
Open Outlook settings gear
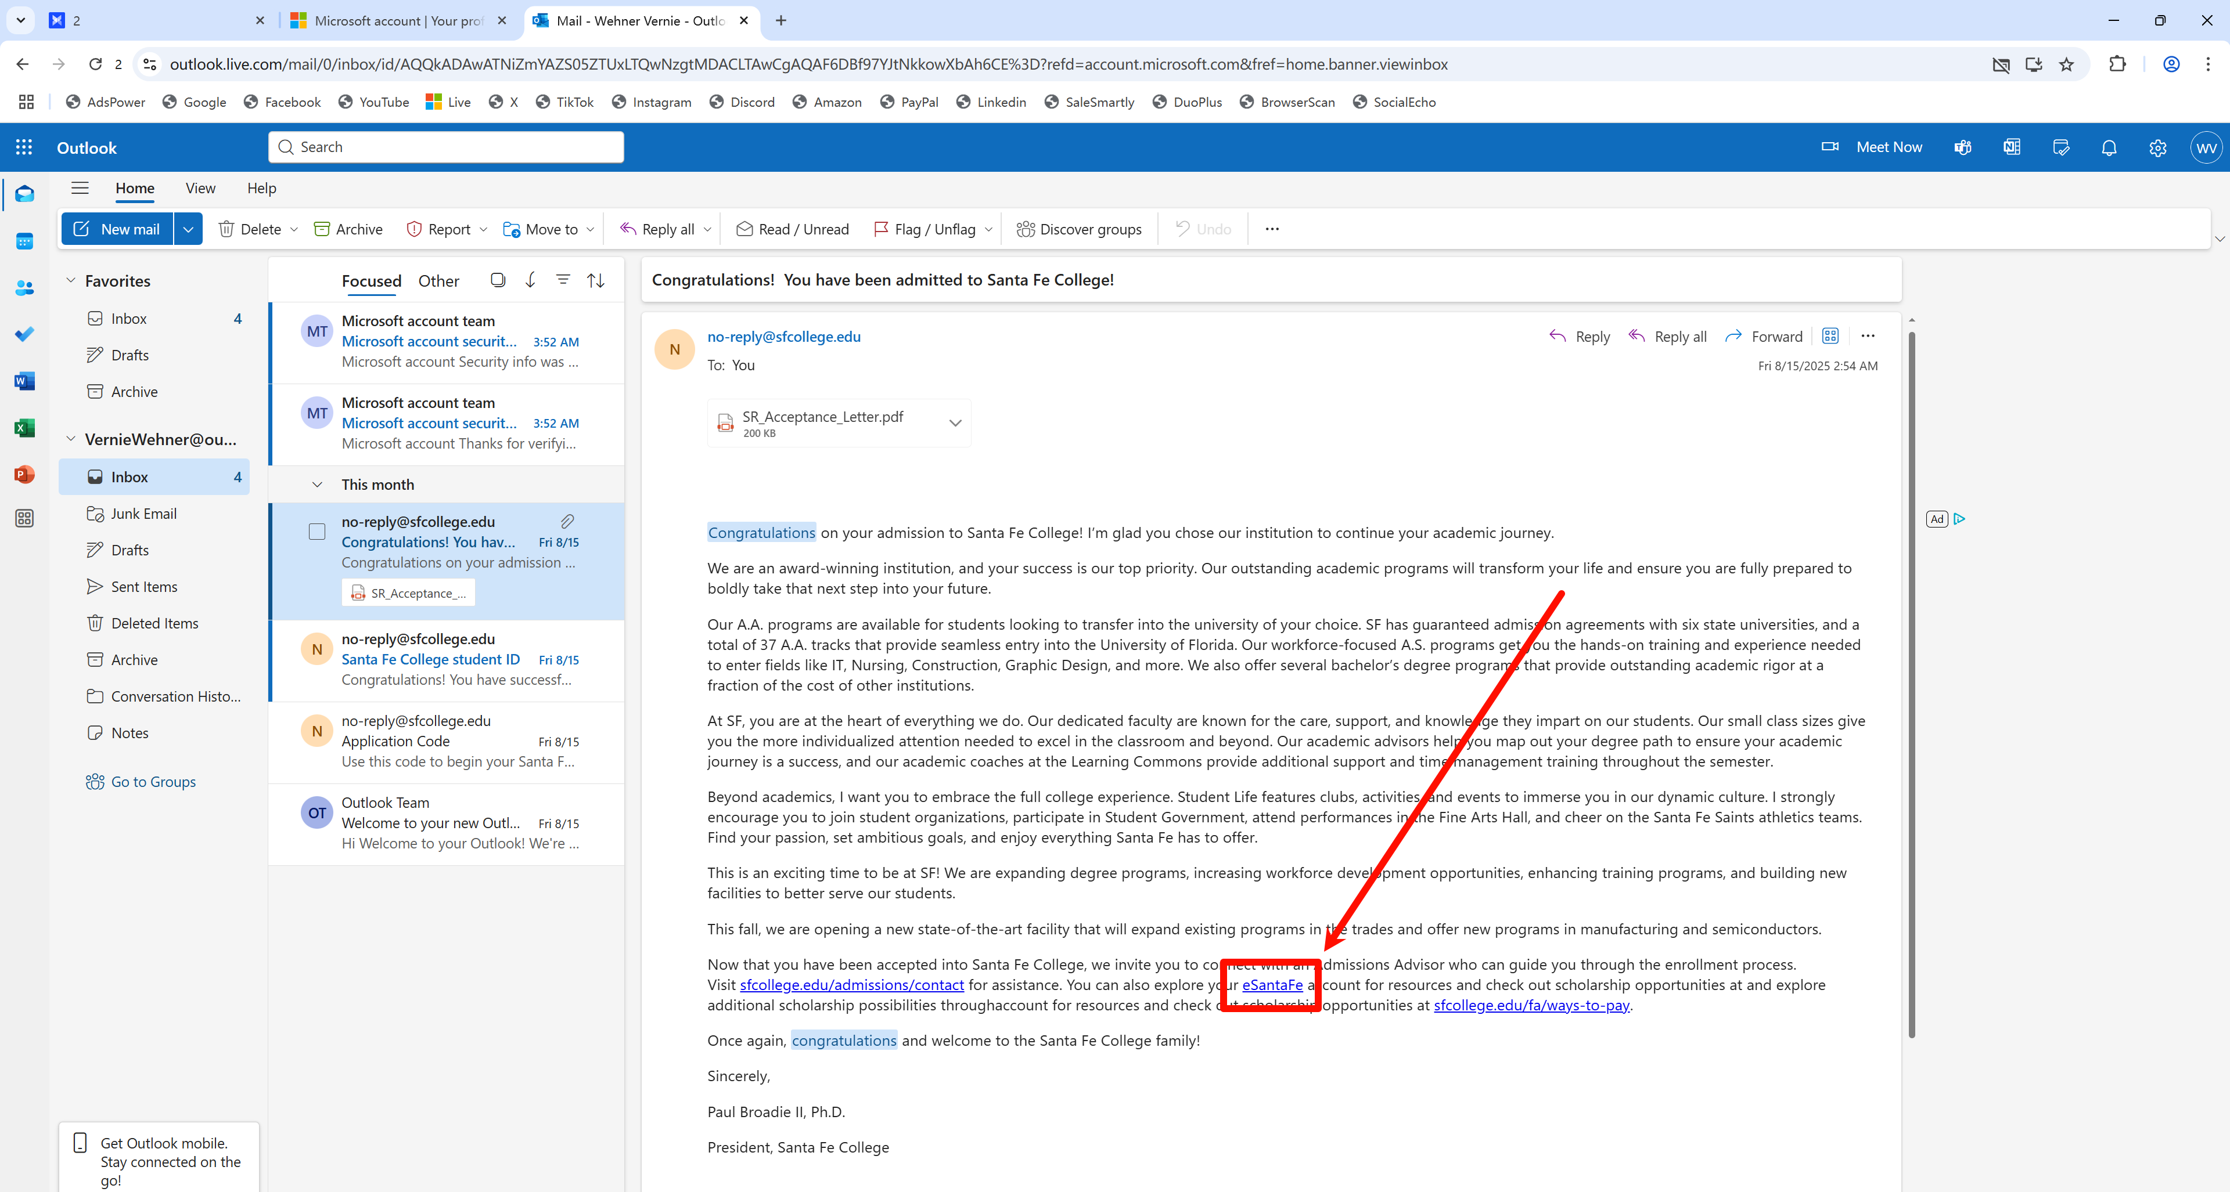[2157, 147]
